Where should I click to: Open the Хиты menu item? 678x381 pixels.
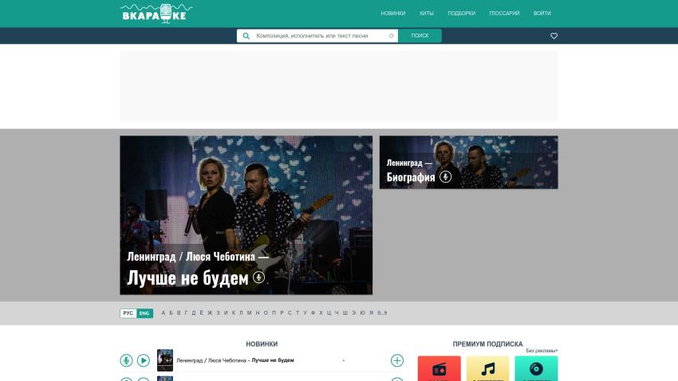(427, 14)
